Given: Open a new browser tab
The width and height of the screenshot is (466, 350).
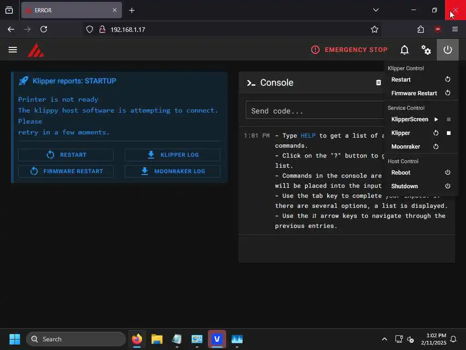Looking at the screenshot, I should (132, 10).
